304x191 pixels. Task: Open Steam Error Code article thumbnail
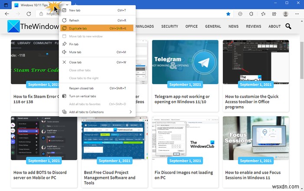click(35, 62)
